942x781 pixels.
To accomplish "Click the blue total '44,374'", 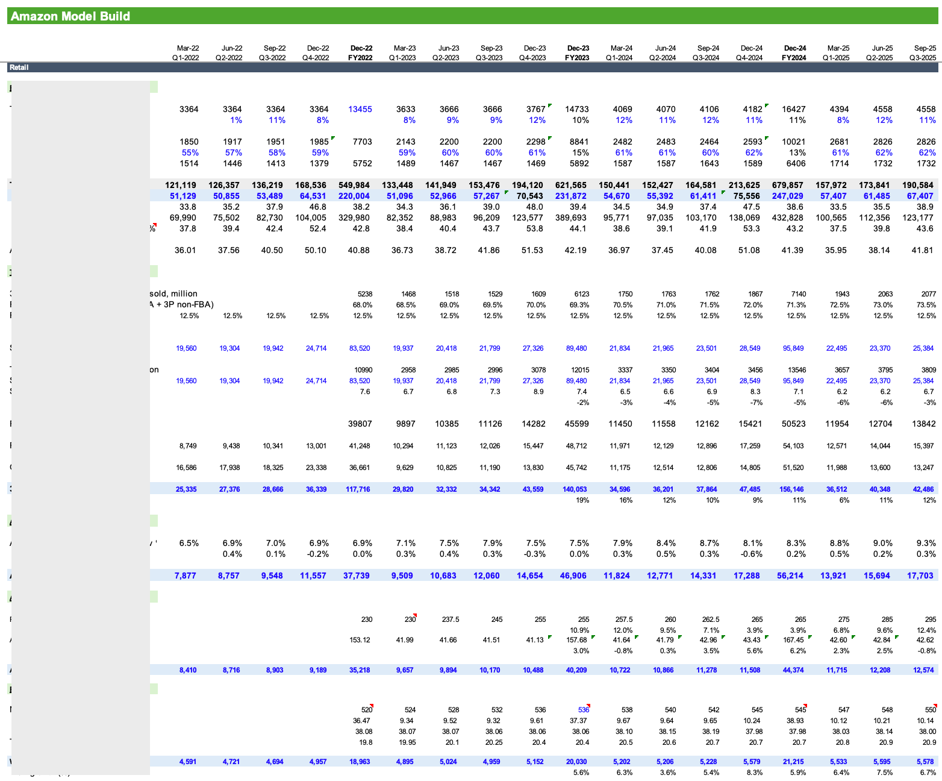I will click(793, 670).
